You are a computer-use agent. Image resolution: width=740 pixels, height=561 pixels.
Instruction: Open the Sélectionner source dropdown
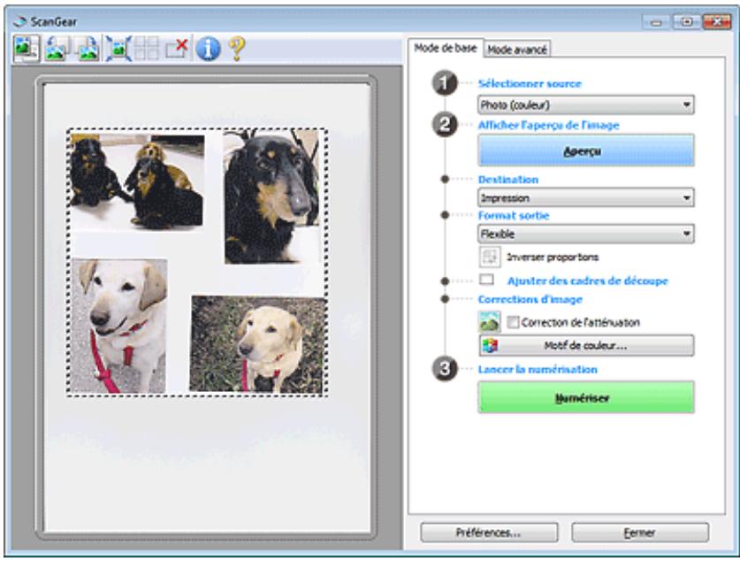tap(585, 104)
